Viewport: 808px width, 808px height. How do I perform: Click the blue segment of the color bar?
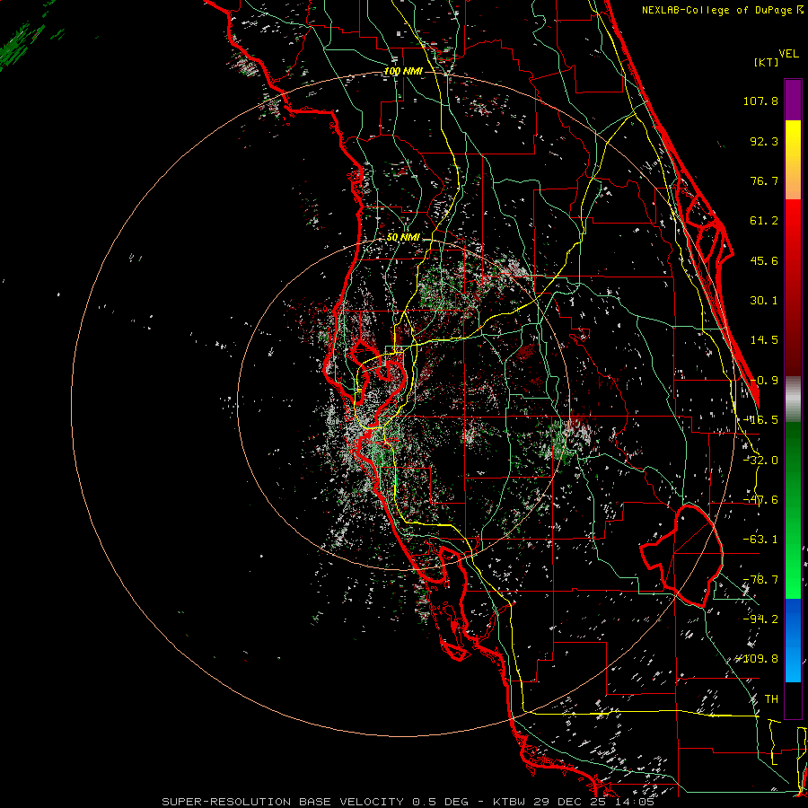tap(793, 640)
